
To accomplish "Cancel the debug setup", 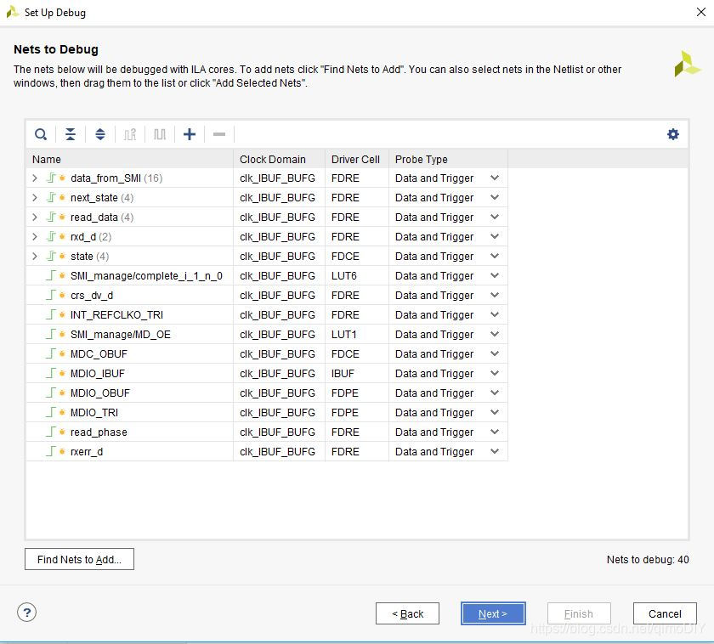I will tap(665, 614).
